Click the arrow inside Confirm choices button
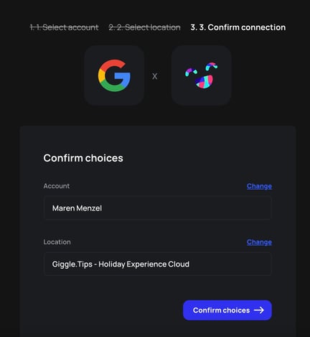The image size is (310, 337). coord(259,310)
